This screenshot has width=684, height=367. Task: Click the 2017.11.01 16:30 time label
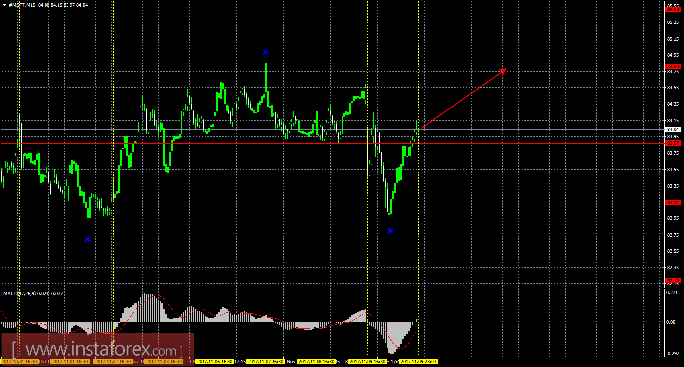tap(70, 362)
